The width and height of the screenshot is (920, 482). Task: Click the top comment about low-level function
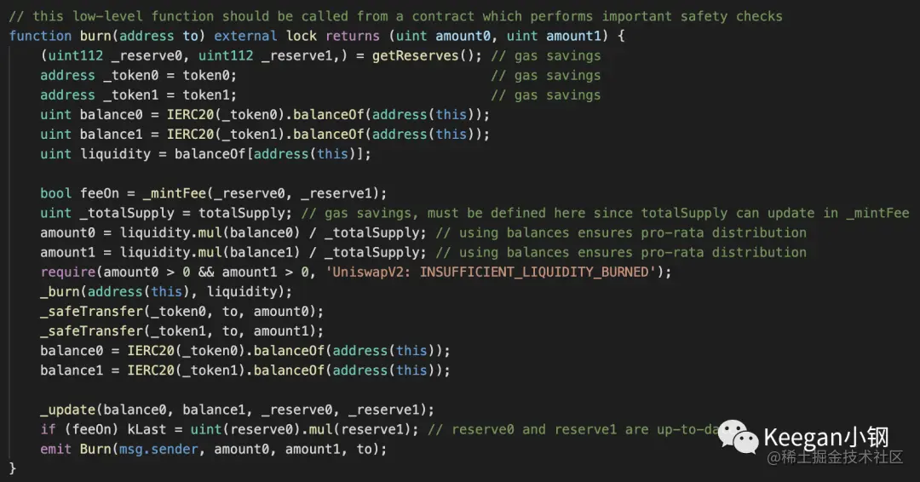pyautogui.click(x=395, y=16)
